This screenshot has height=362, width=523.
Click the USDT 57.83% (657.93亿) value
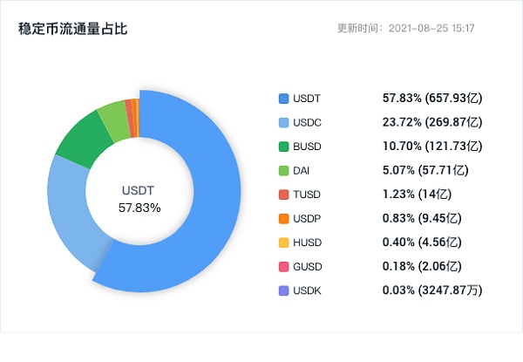click(x=431, y=98)
